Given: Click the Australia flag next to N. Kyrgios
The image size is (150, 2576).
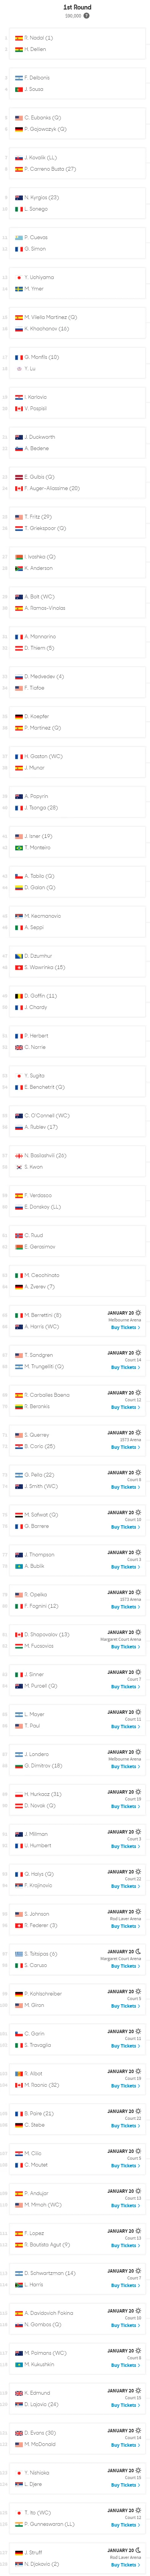Looking at the screenshot, I should click(19, 197).
